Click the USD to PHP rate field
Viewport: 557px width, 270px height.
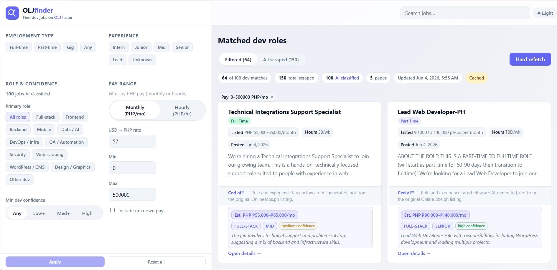(x=132, y=141)
